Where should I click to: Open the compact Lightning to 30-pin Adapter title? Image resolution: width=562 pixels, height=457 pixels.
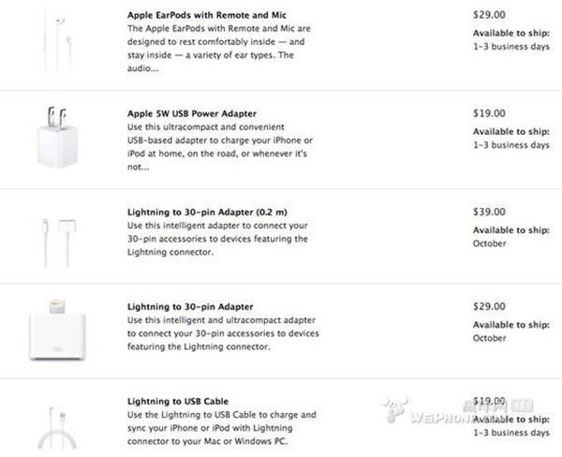point(190,307)
